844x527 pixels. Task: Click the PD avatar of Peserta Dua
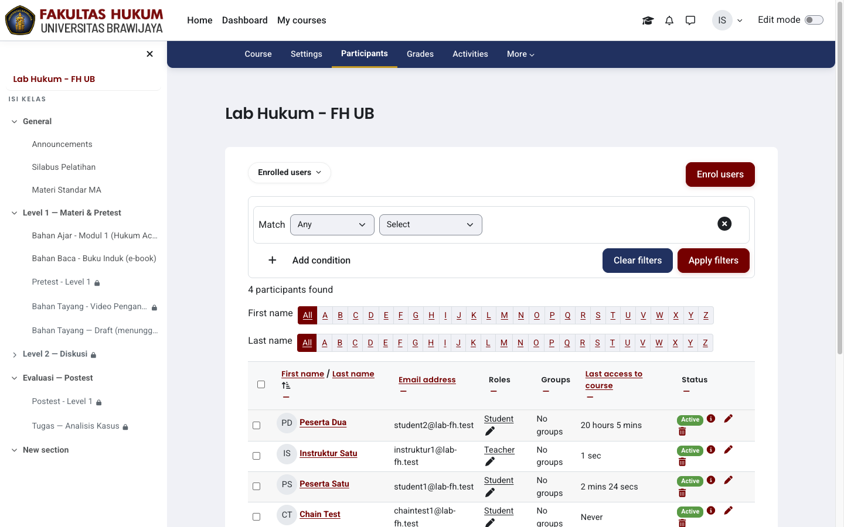point(287,423)
